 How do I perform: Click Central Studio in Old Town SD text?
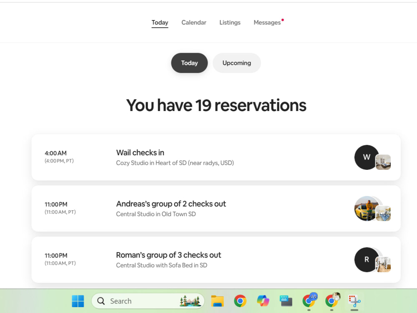pyautogui.click(x=156, y=214)
